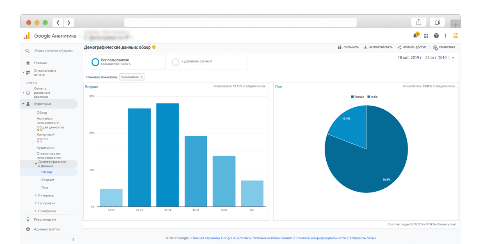The height and width of the screenshot is (244, 481).
Task: Click the help question mark icon
Action: pyautogui.click(x=436, y=36)
